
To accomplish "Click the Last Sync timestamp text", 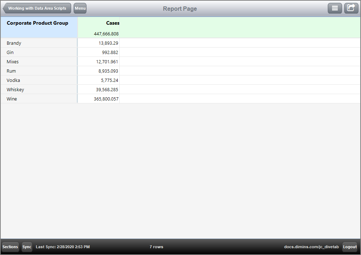I will point(63,247).
